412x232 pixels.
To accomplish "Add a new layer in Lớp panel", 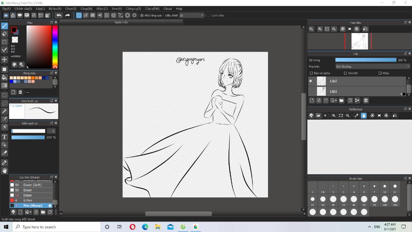I will [312, 100].
